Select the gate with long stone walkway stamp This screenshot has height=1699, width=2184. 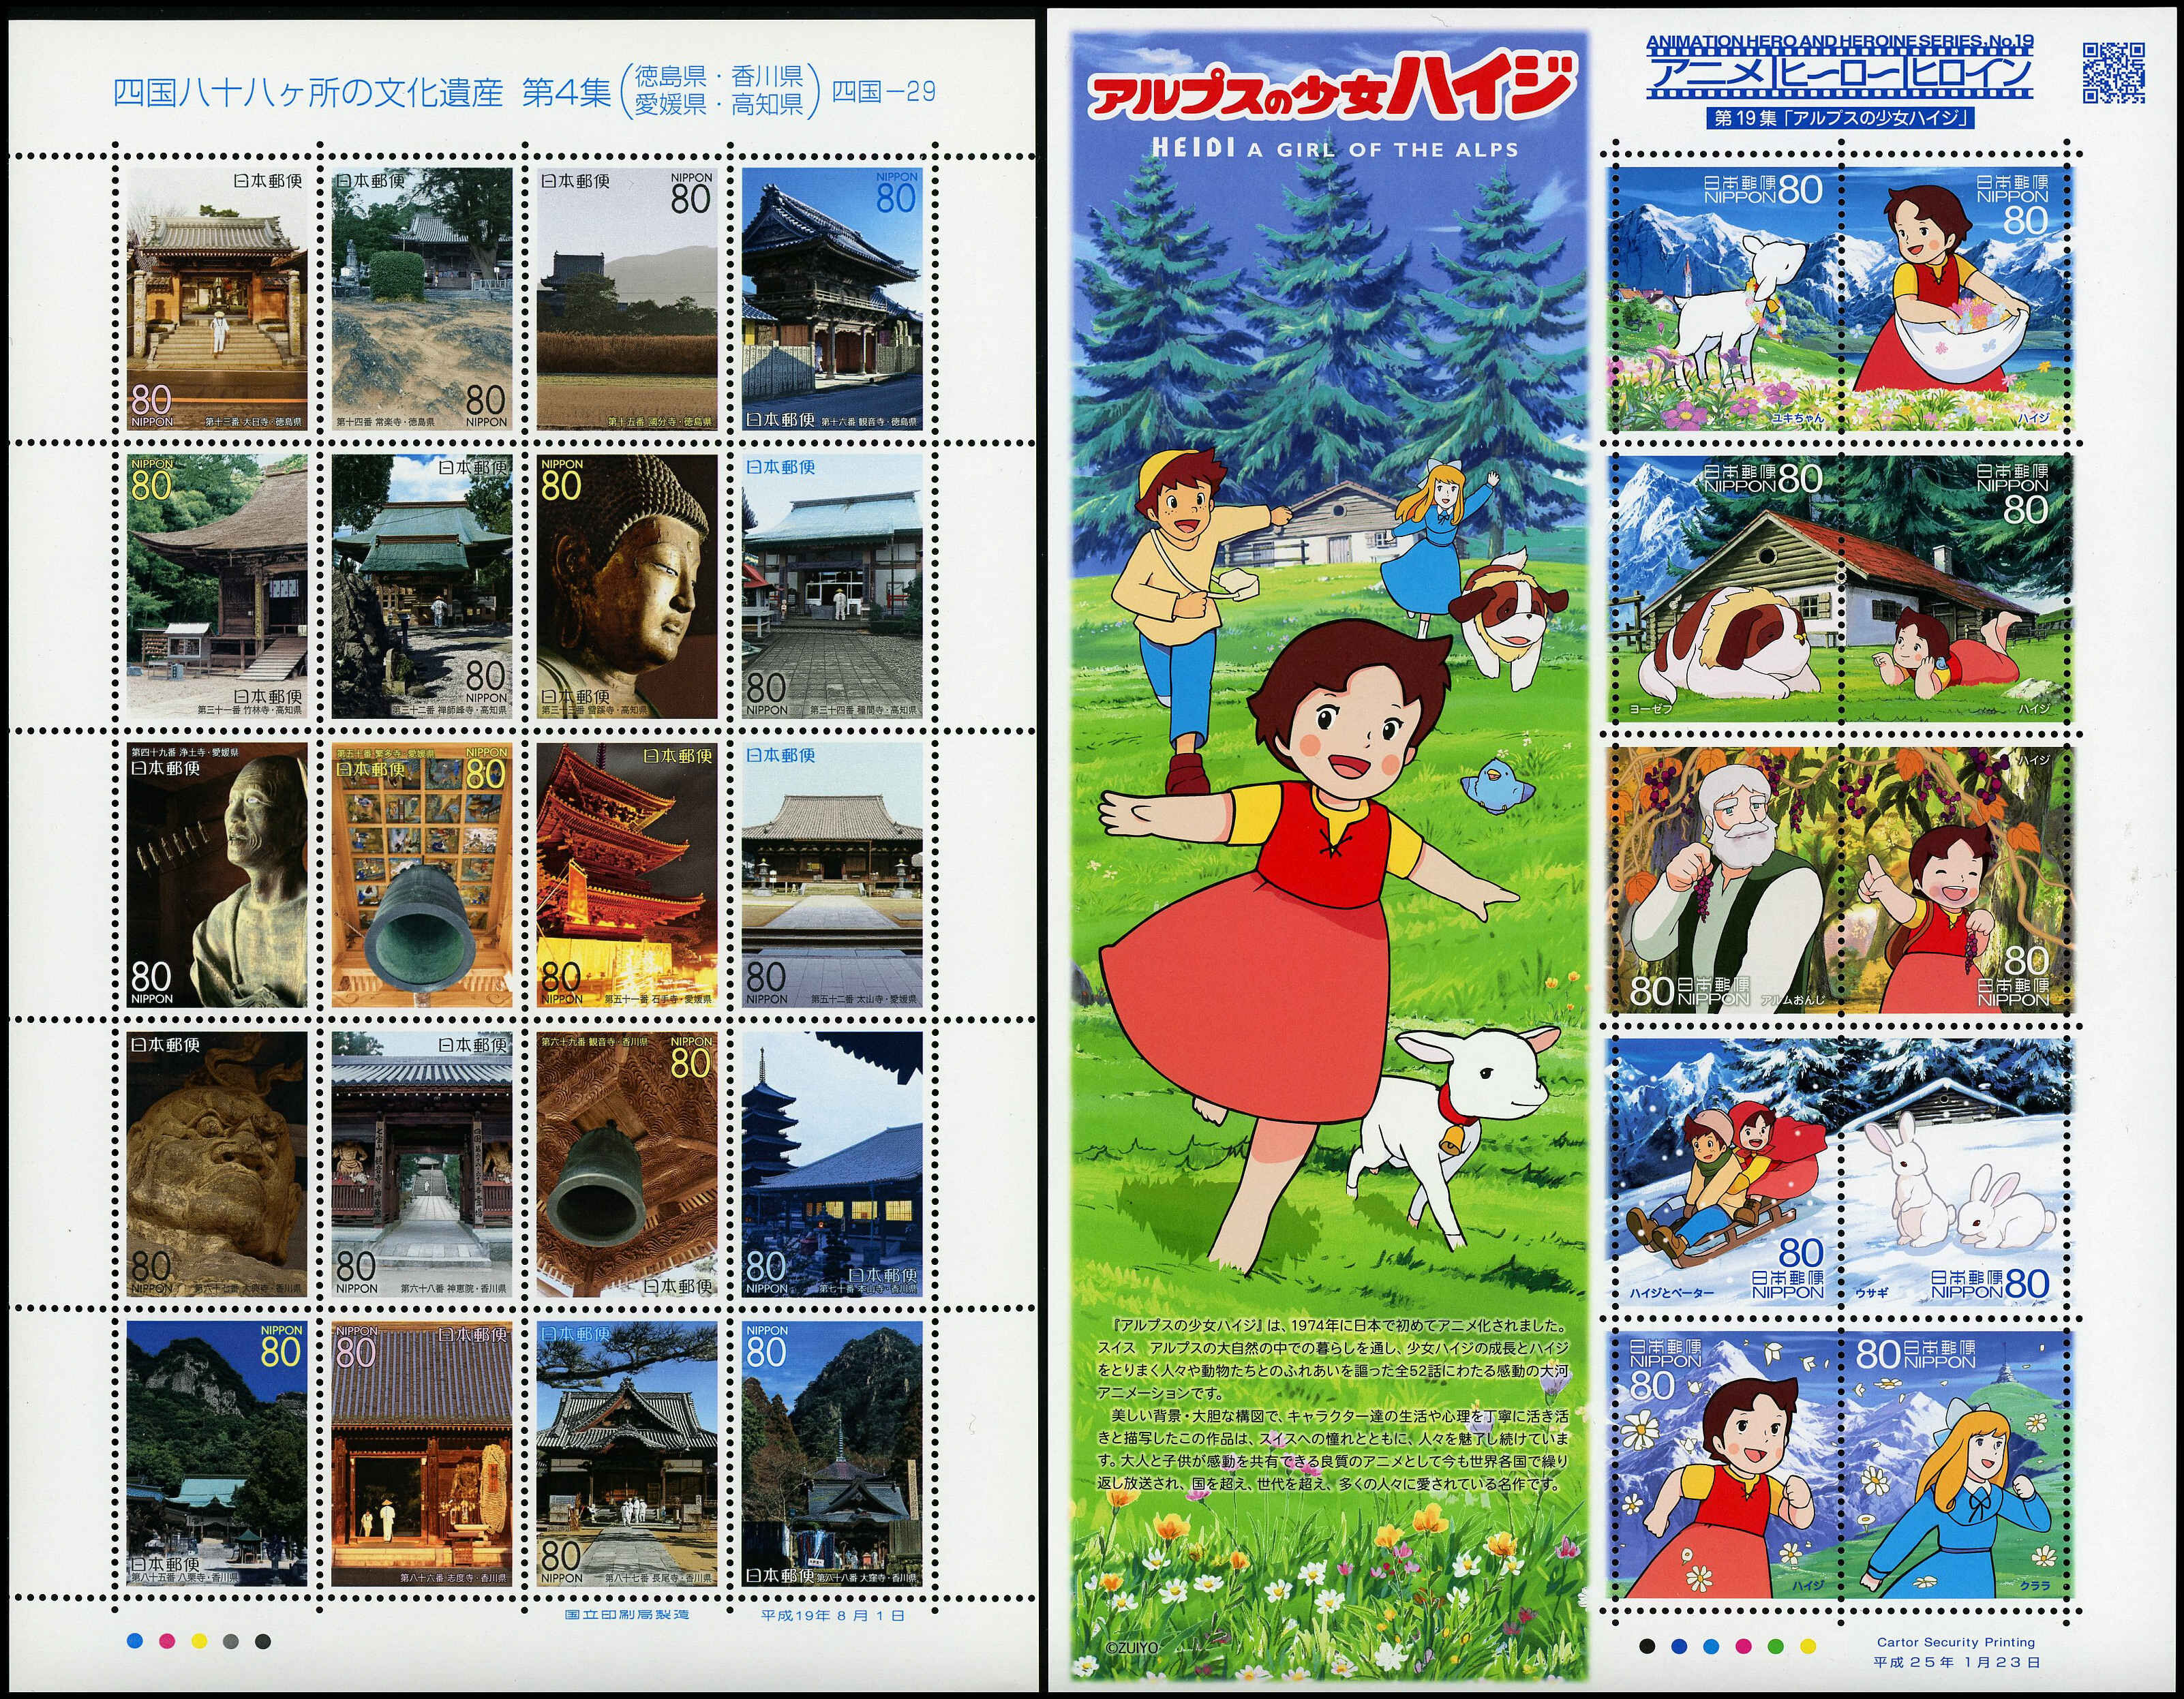click(x=422, y=1165)
